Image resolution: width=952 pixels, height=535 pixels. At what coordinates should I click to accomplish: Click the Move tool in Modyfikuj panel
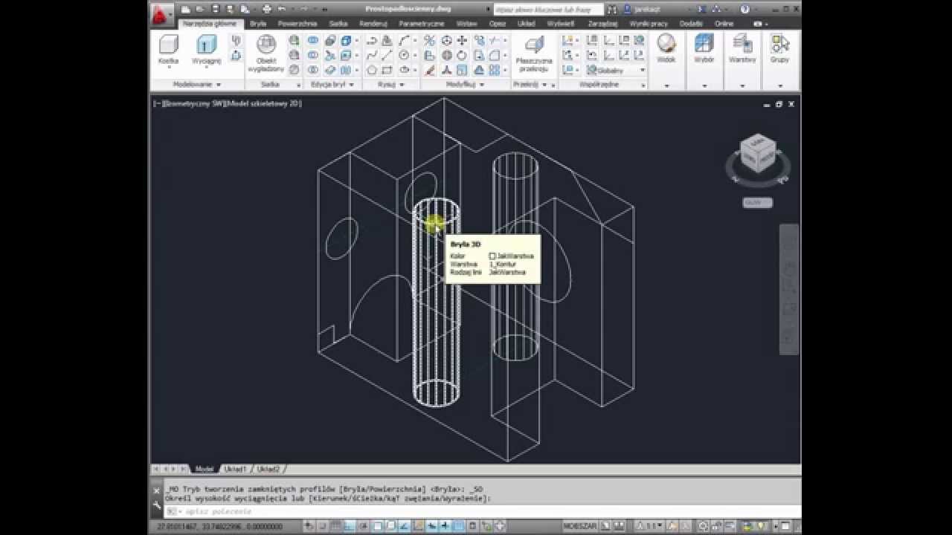(x=462, y=41)
